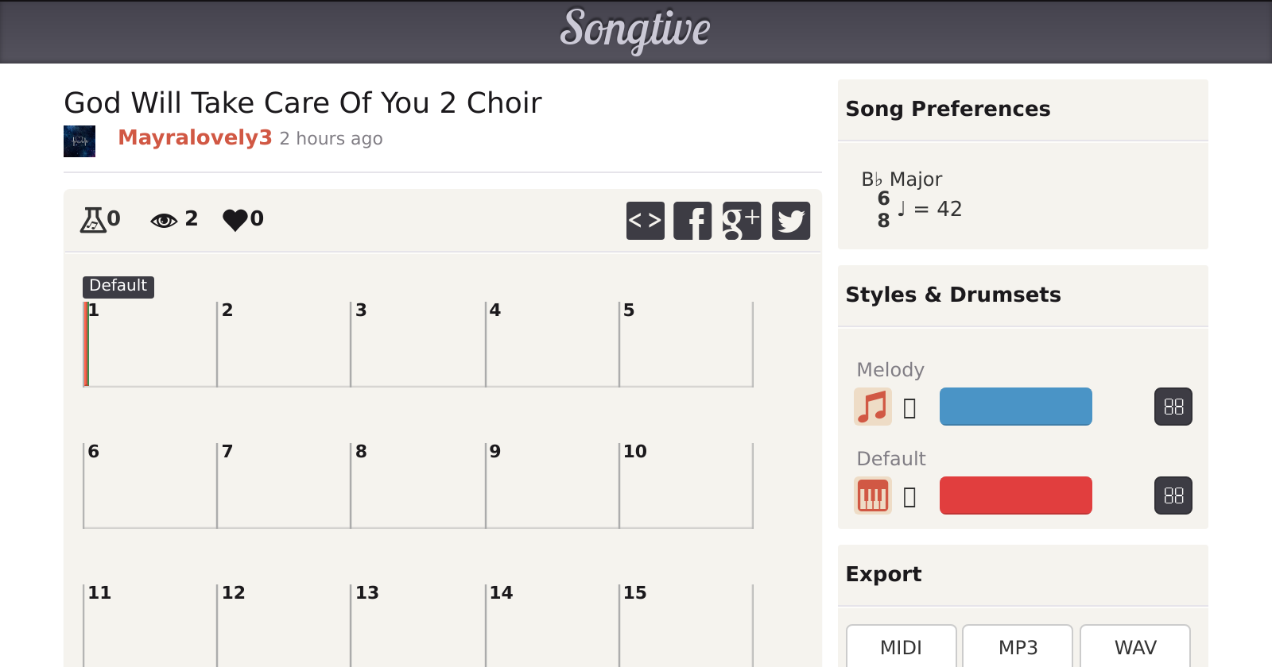
Task: Click the embed code icon
Action: (x=645, y=221)
